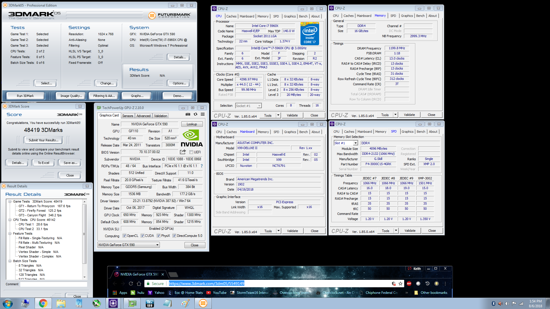Click the Bluetooth tray icon
This screenshot has height=309, width=550.
click(x=493, y=303)
